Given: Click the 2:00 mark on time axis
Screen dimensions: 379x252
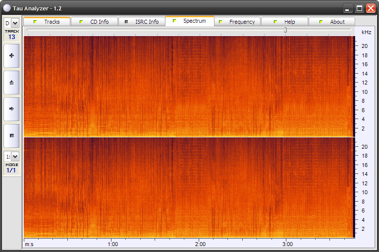Looking at the screenshot, I should tap(200, 244).
